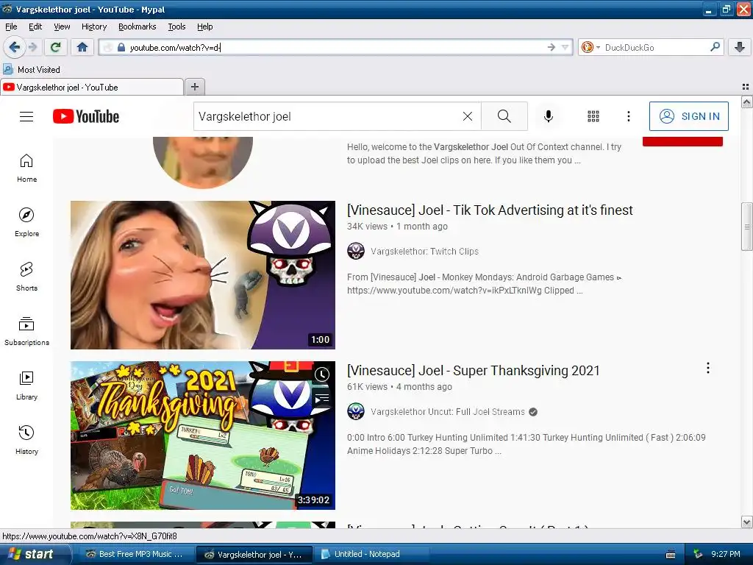Open the Edit menu
Image resolution: width=753 pixels, height=565 pixels.
click(x=35, y=26)
